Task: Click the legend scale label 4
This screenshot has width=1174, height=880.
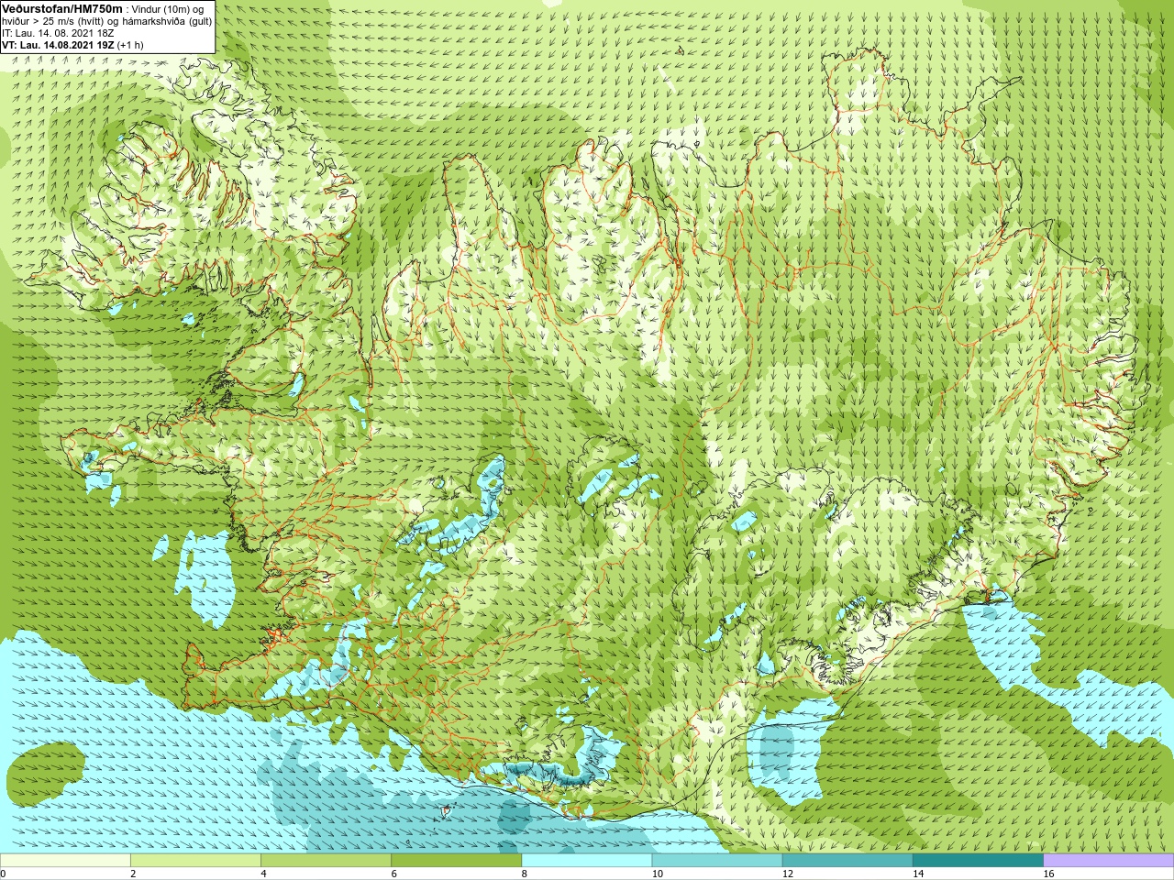Action: pos(263,874)
